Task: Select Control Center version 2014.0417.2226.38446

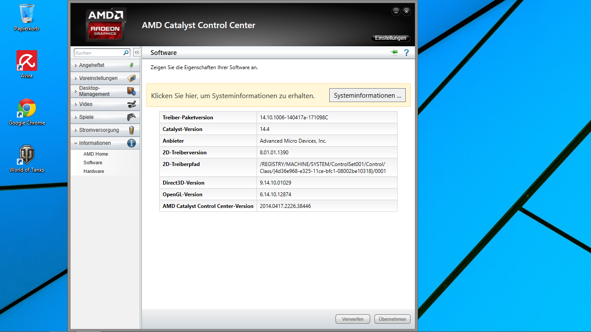Action: click(285, 206)
